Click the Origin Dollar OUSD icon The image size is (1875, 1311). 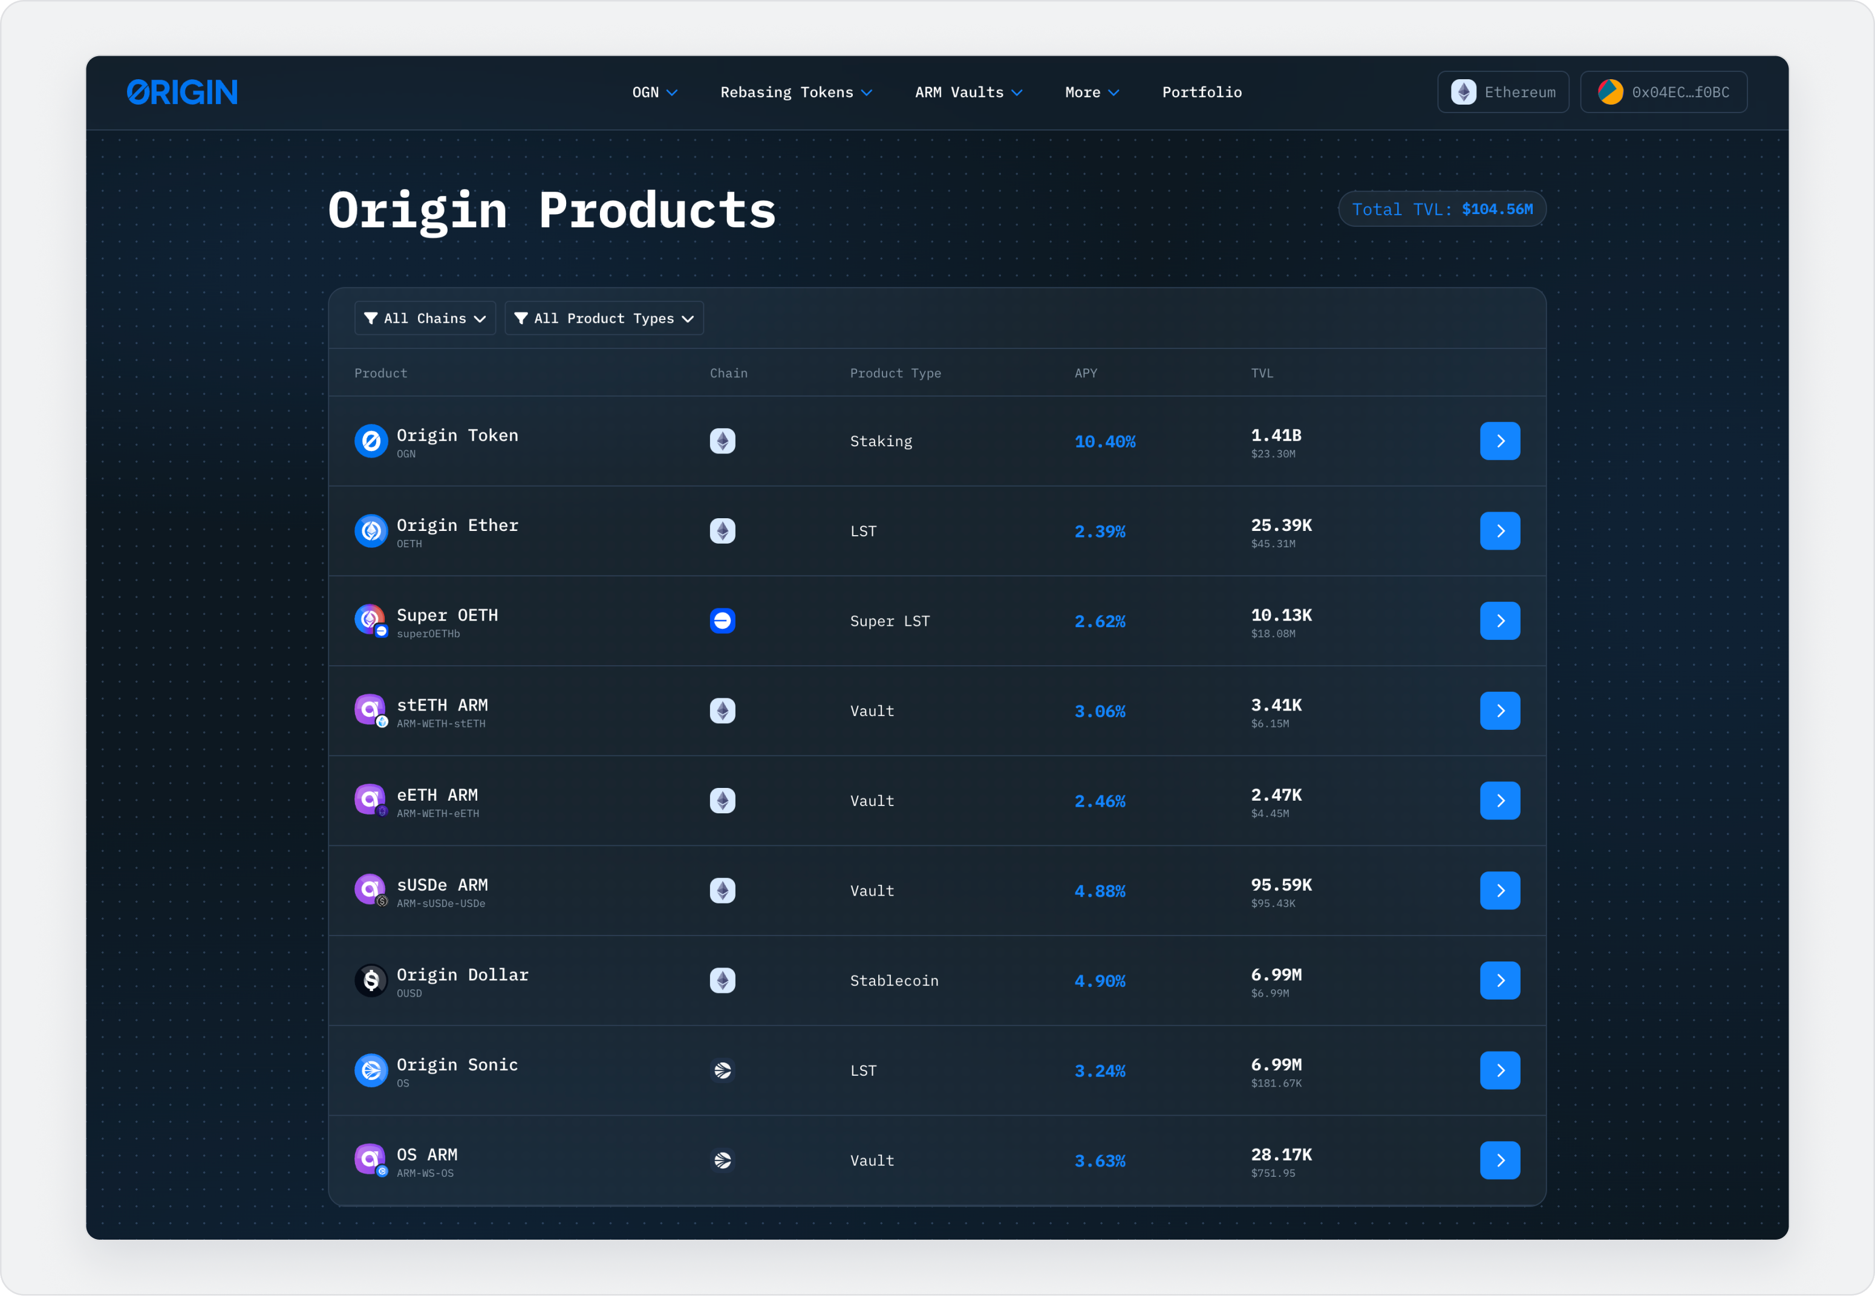[371, 980]
